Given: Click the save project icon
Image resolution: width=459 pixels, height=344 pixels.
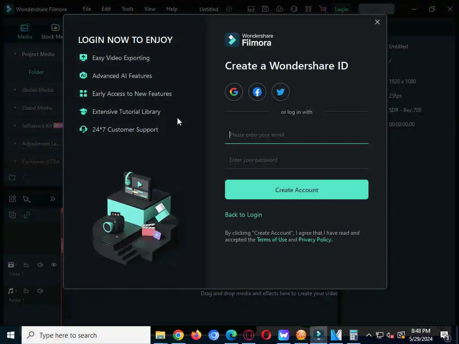Looking at the screenshot, I should coord(265,9).
